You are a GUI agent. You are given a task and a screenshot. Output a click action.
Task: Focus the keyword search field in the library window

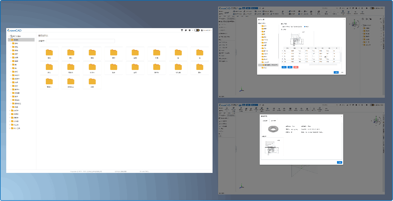pyautogui.click(x=81, y=41)
